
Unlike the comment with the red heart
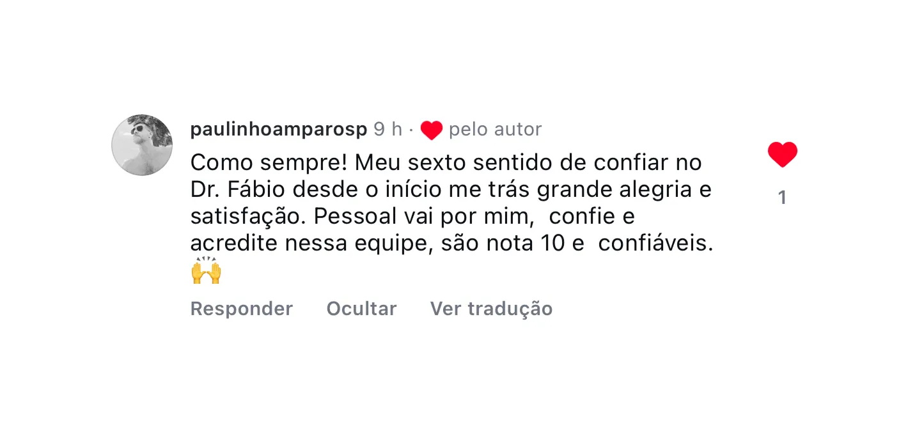782,155
